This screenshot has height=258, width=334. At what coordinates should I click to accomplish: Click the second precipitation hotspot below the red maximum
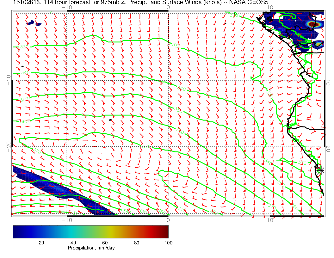click(318, 44)
